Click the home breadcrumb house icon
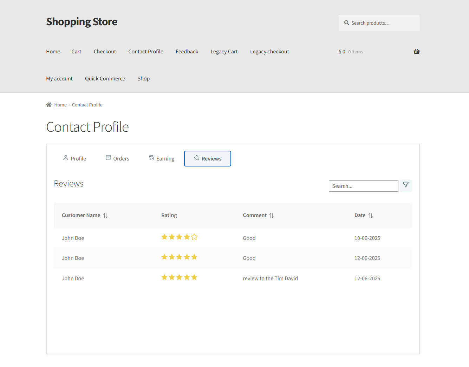This screenshot has width=469, height=367. click(x=49, y=105)
